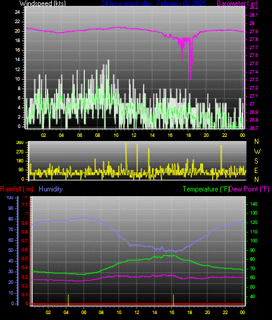Click the "1.1" value on the rainfall axis

point(25,204)
